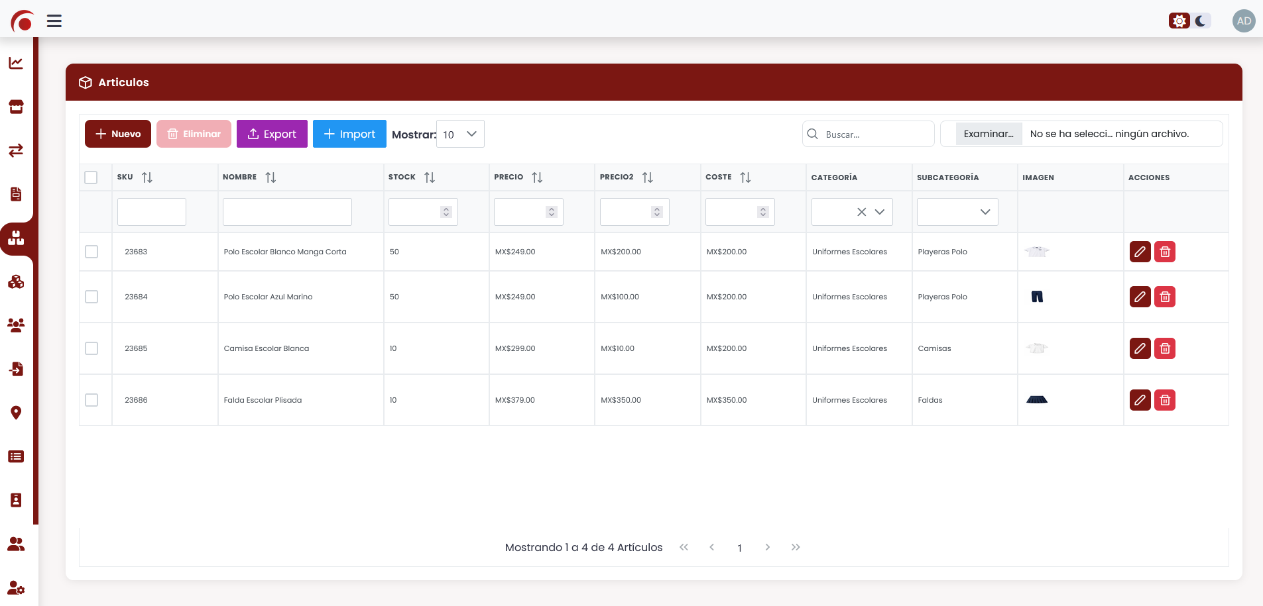Open the people group sidebar icon

pos(16,325)
